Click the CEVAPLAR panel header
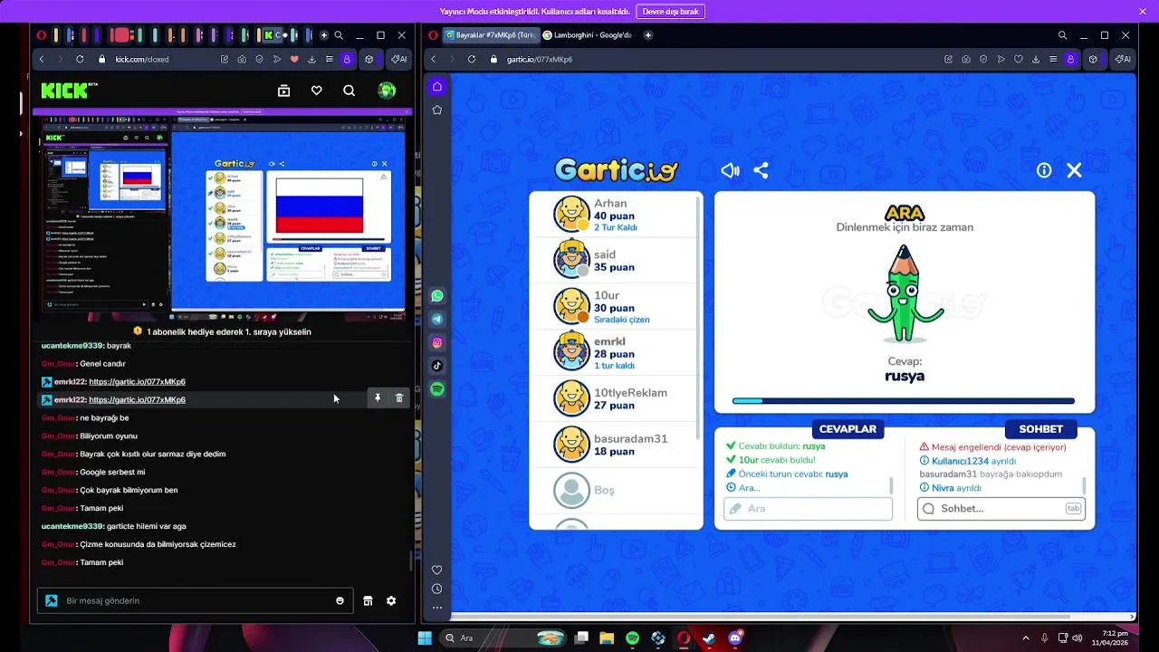This screenshot has height=652, width=1159. pos(848,428)
